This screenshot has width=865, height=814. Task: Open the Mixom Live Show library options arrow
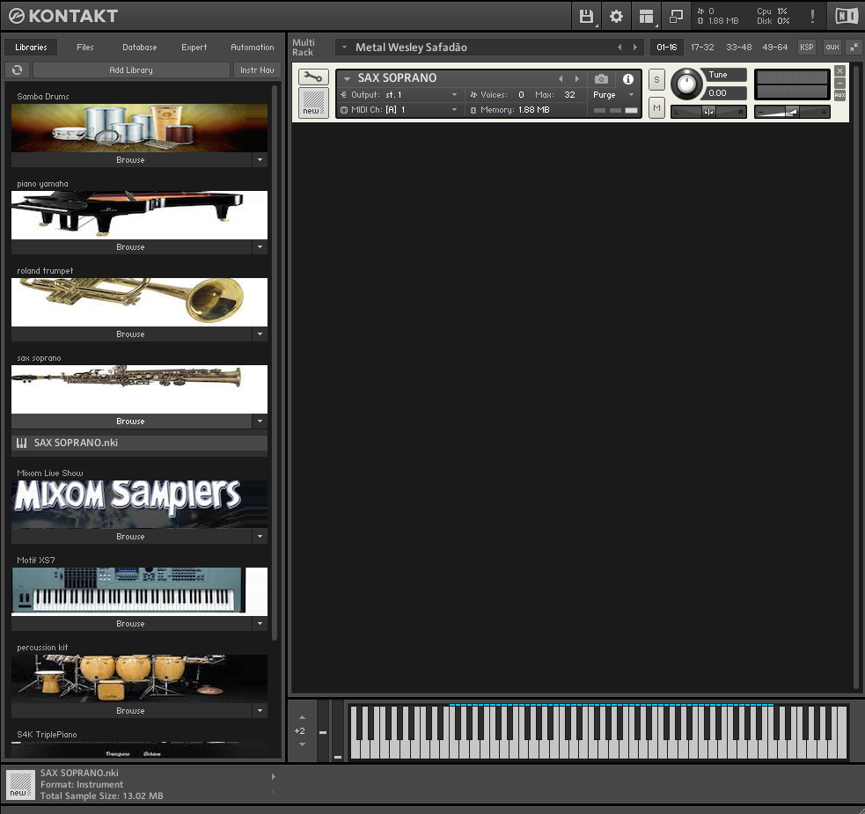260,537
